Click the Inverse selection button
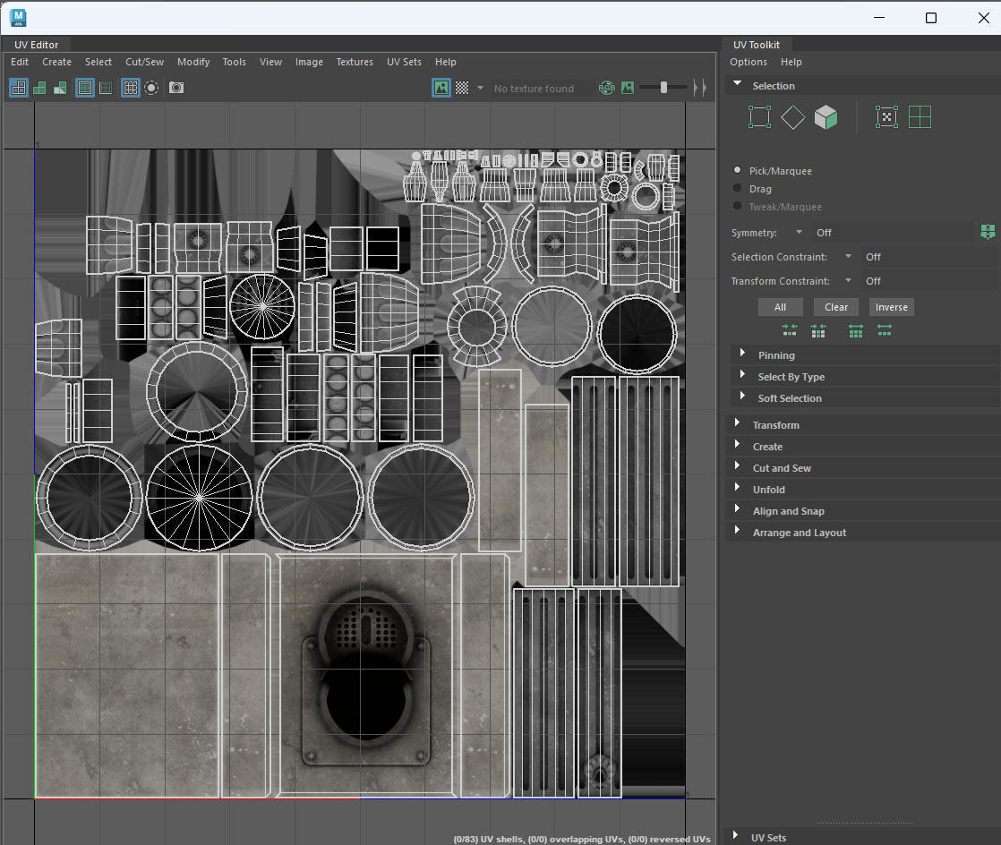Screen dimensions: 1001x845 tap(891, 307)
